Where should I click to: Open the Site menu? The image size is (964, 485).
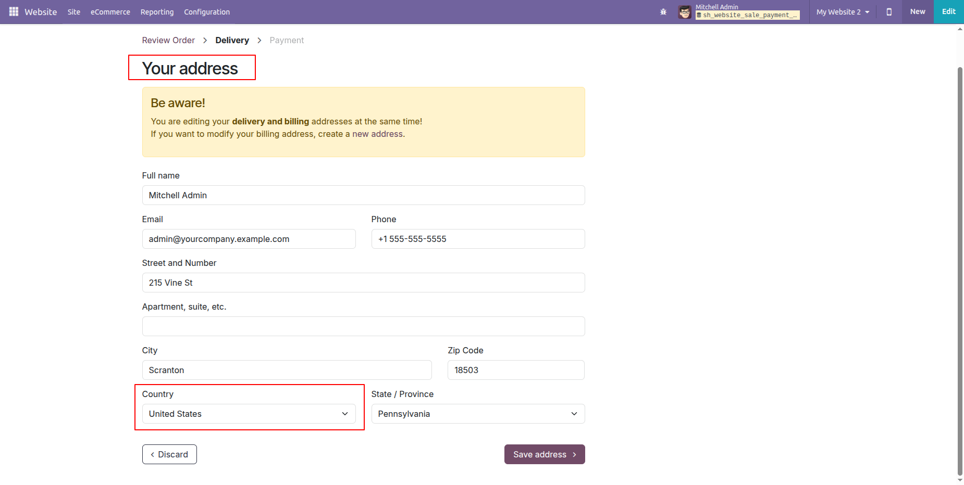pos(74,12)
